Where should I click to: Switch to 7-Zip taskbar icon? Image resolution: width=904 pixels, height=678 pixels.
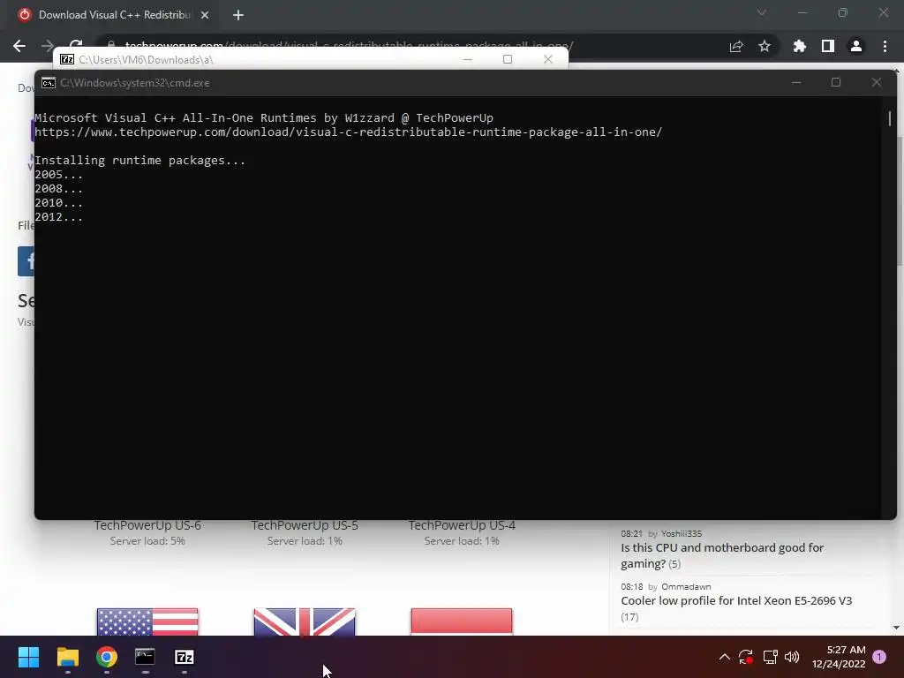[185, 657]
